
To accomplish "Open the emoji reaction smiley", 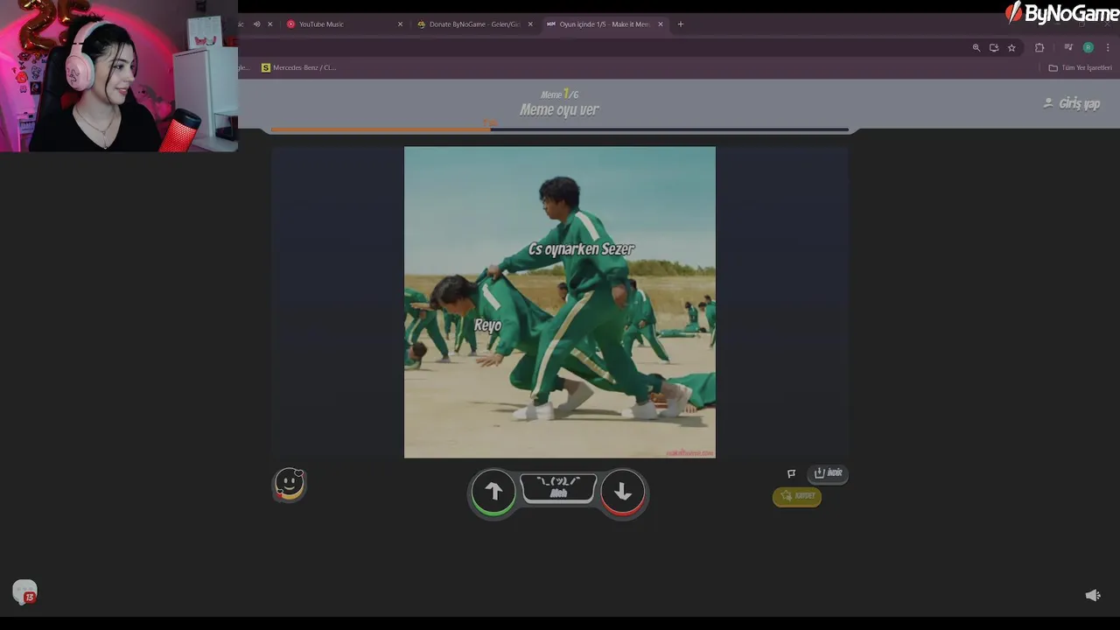I will coord(290,484).
